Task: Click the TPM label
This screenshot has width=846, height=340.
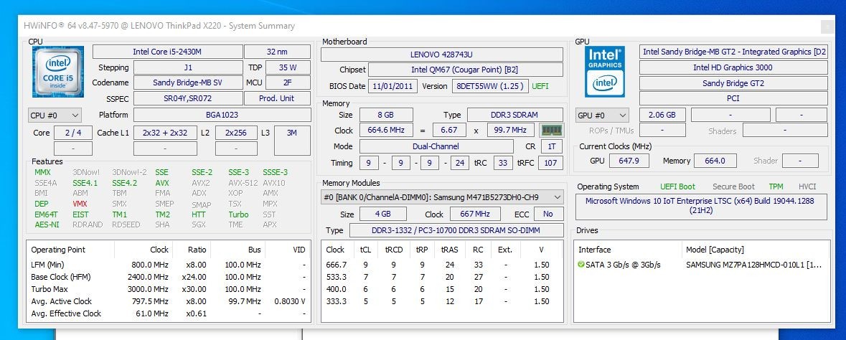Action: click(x=776, y=186)
